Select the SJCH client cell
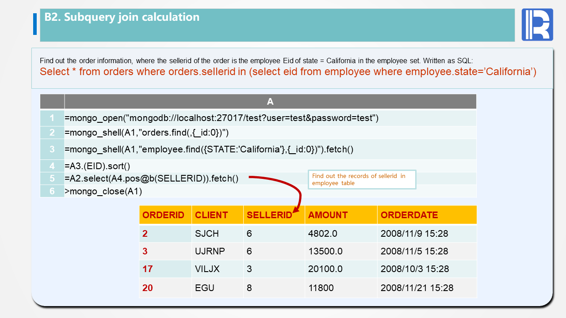 207,234
